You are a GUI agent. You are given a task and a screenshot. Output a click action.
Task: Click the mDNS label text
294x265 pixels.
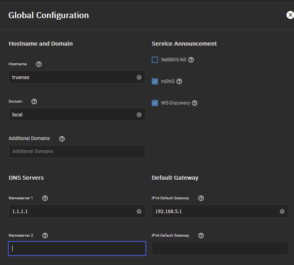click(168, 81)
